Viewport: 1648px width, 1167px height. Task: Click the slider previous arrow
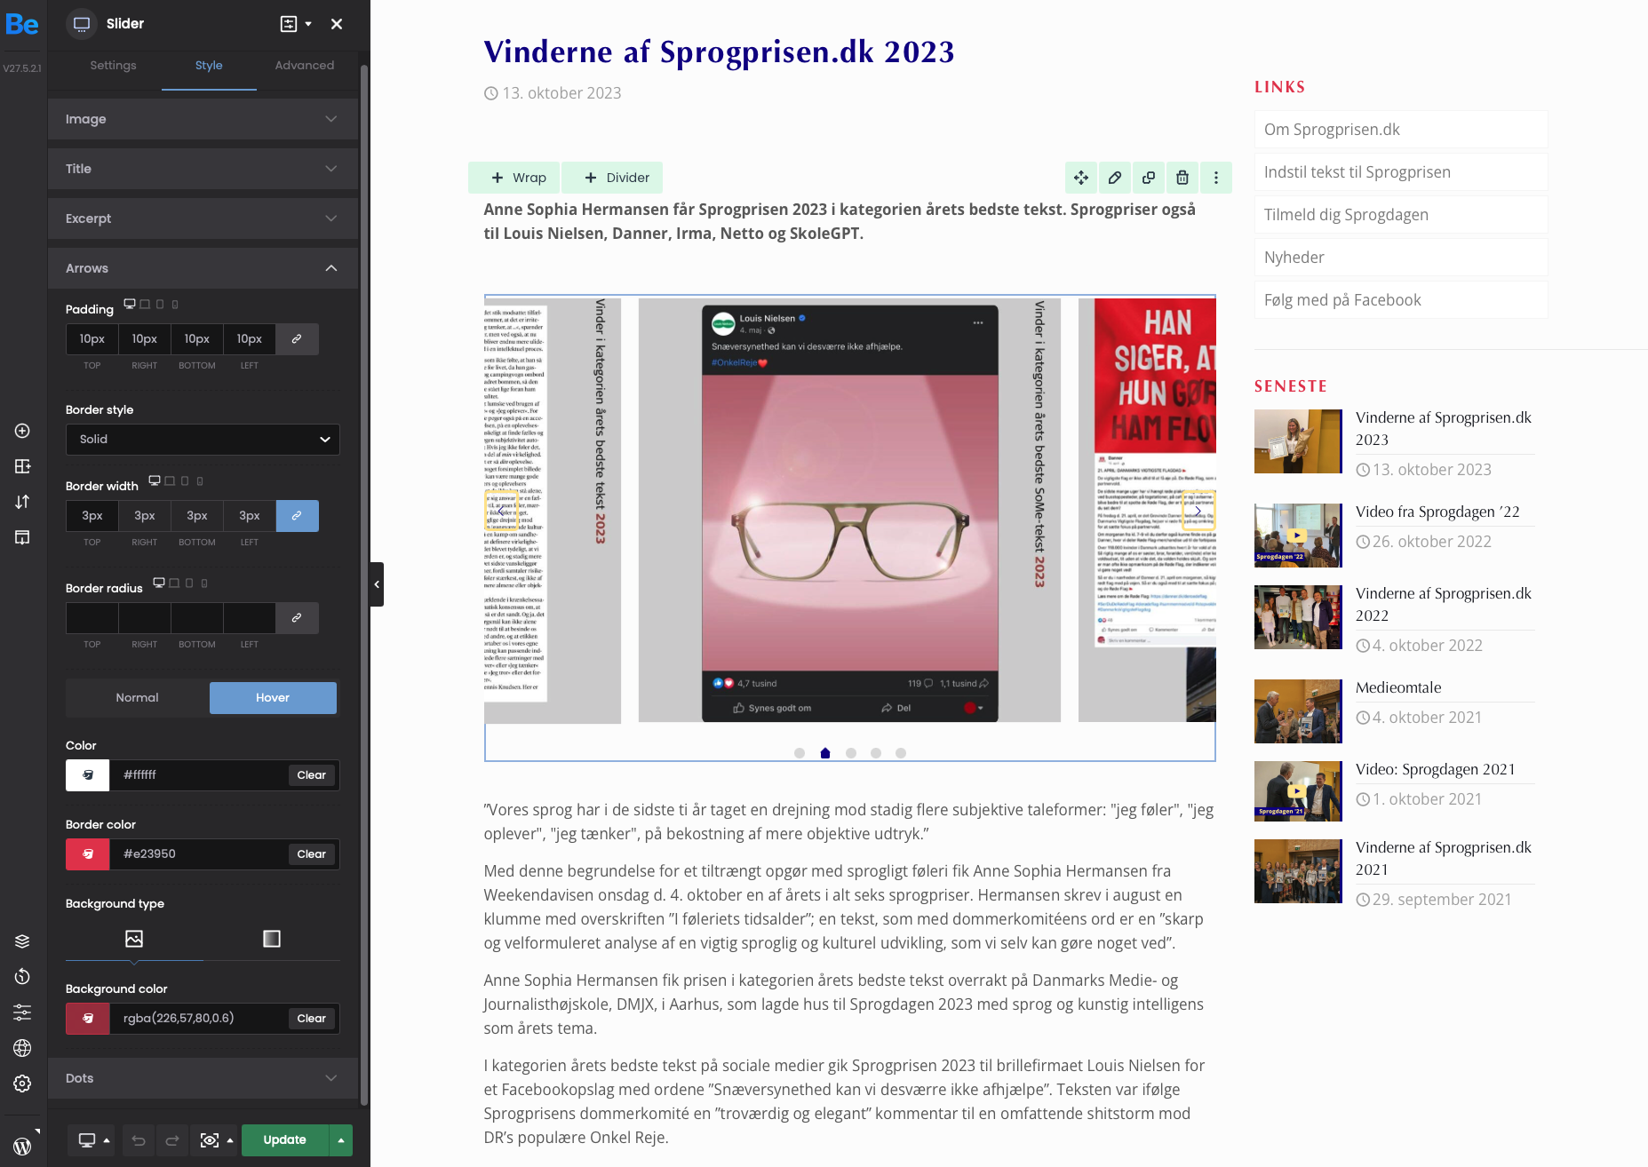pyautogui.click(x=501, y=511)
